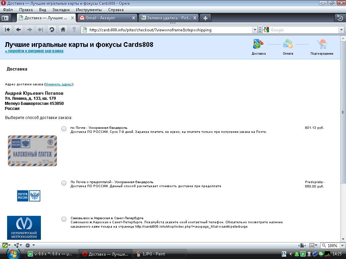This screenshot has width=346, height=259.
Task: Click the scrollbar down arrow
Action: 343,239
